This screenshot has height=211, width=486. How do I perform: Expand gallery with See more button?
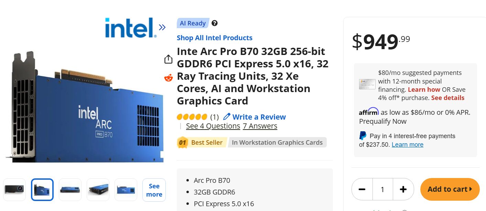(154, 190)
